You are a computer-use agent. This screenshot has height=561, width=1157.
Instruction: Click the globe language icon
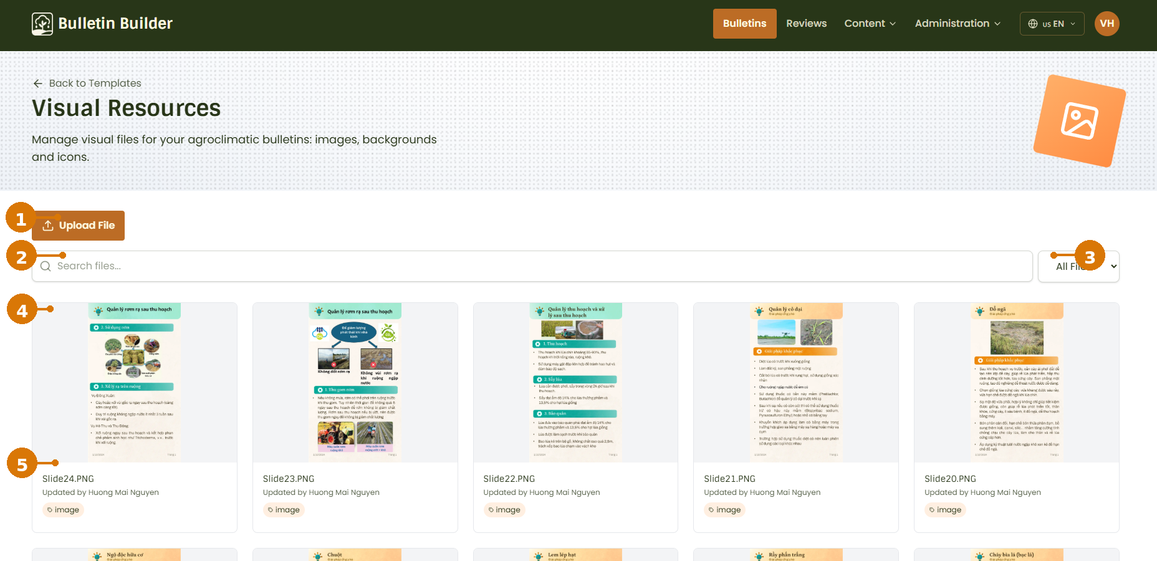pos(1033,24)
